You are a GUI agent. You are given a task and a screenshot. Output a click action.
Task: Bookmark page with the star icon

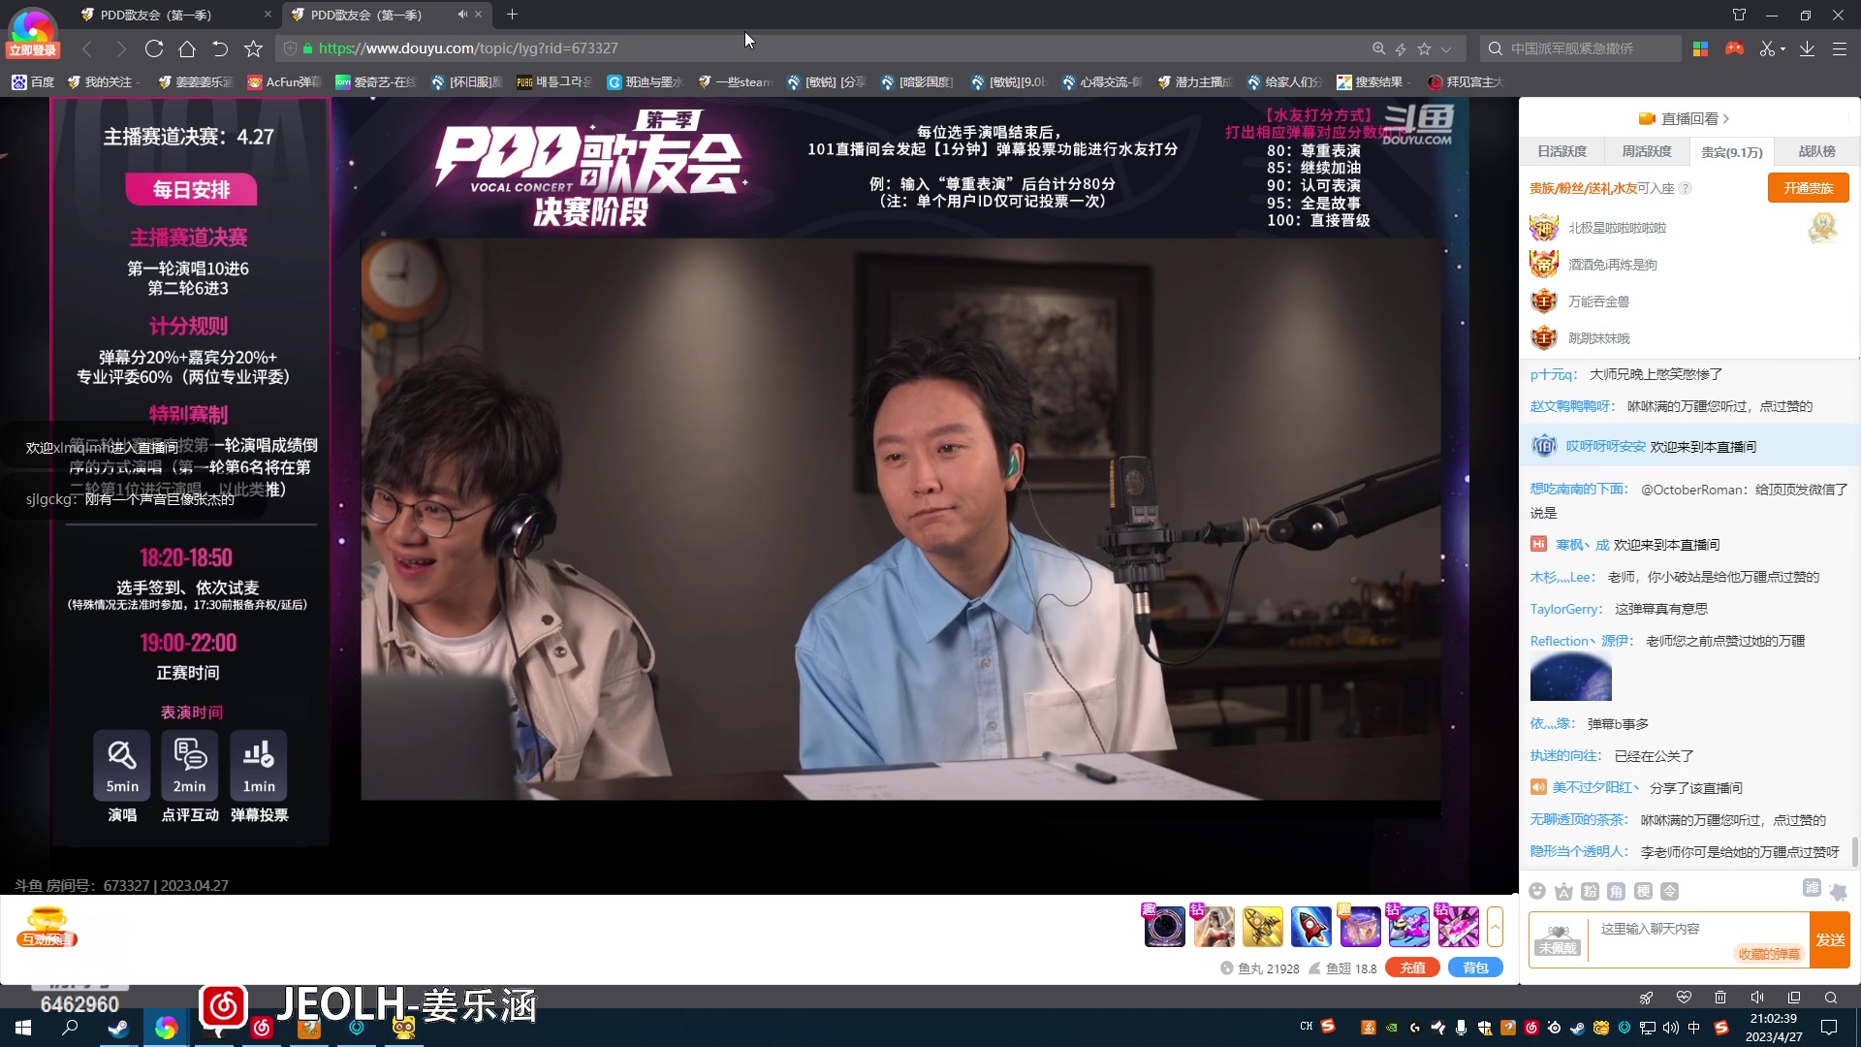pyautogui.click(x=253, y=48)
